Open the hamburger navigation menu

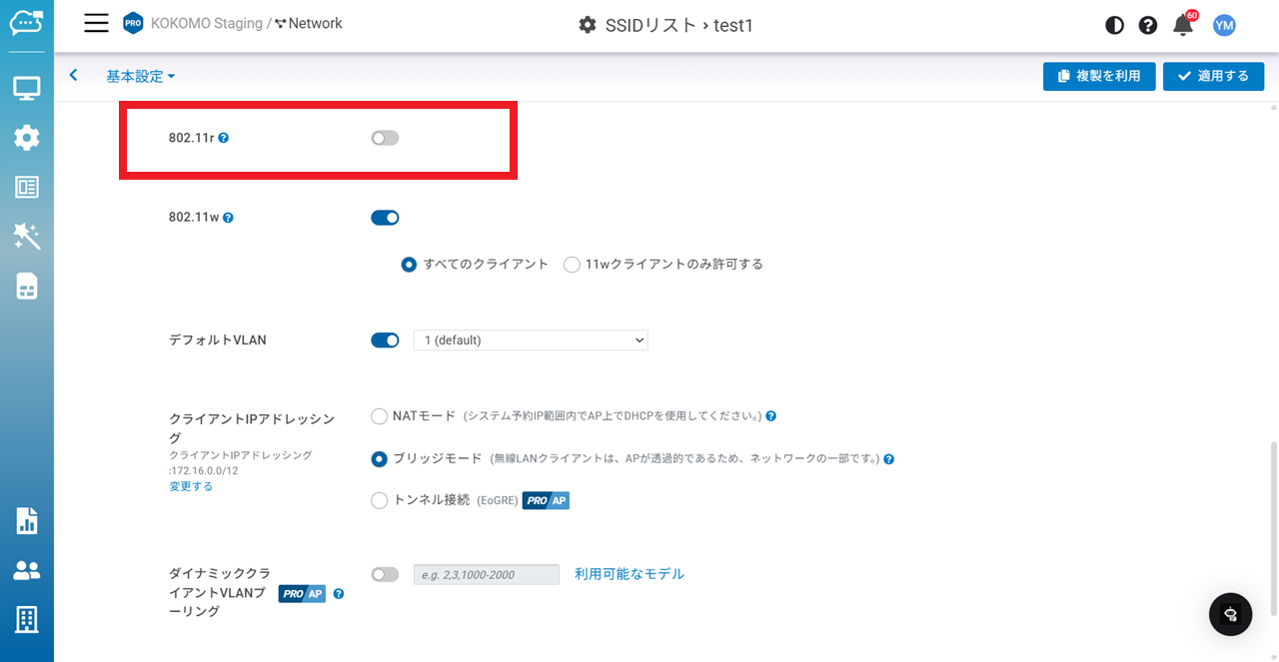click(x=96, y=24)
